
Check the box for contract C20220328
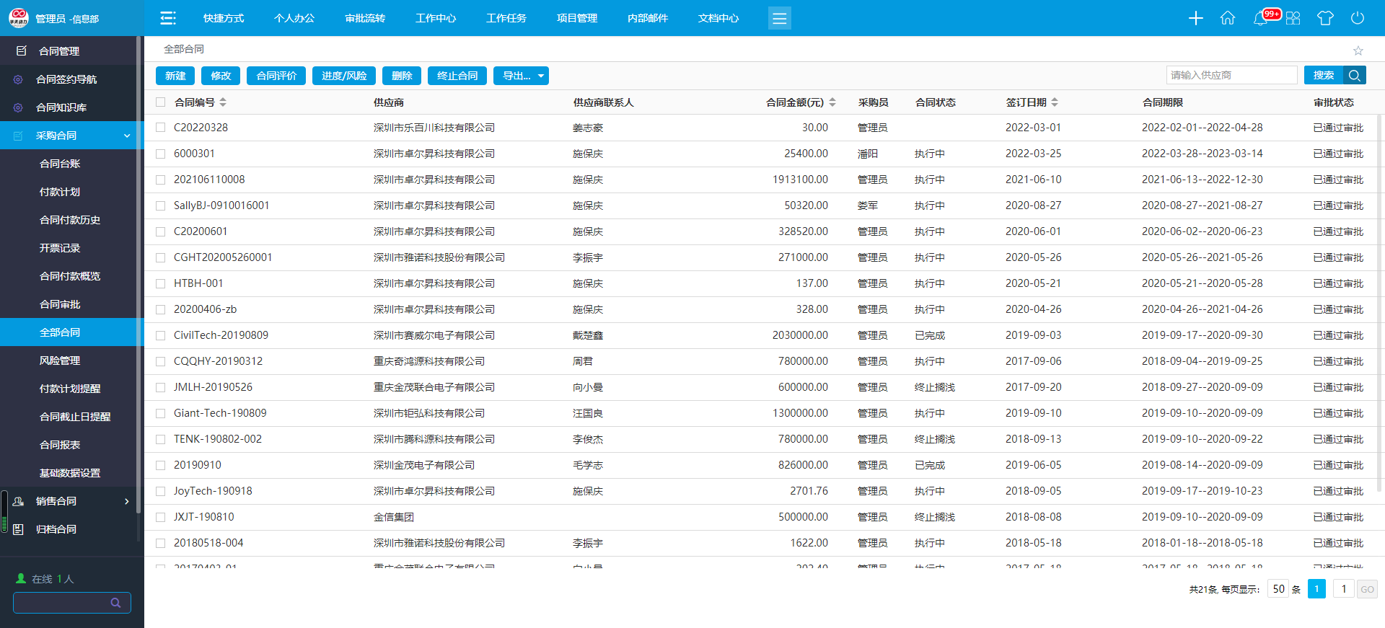tap(161, 128)
